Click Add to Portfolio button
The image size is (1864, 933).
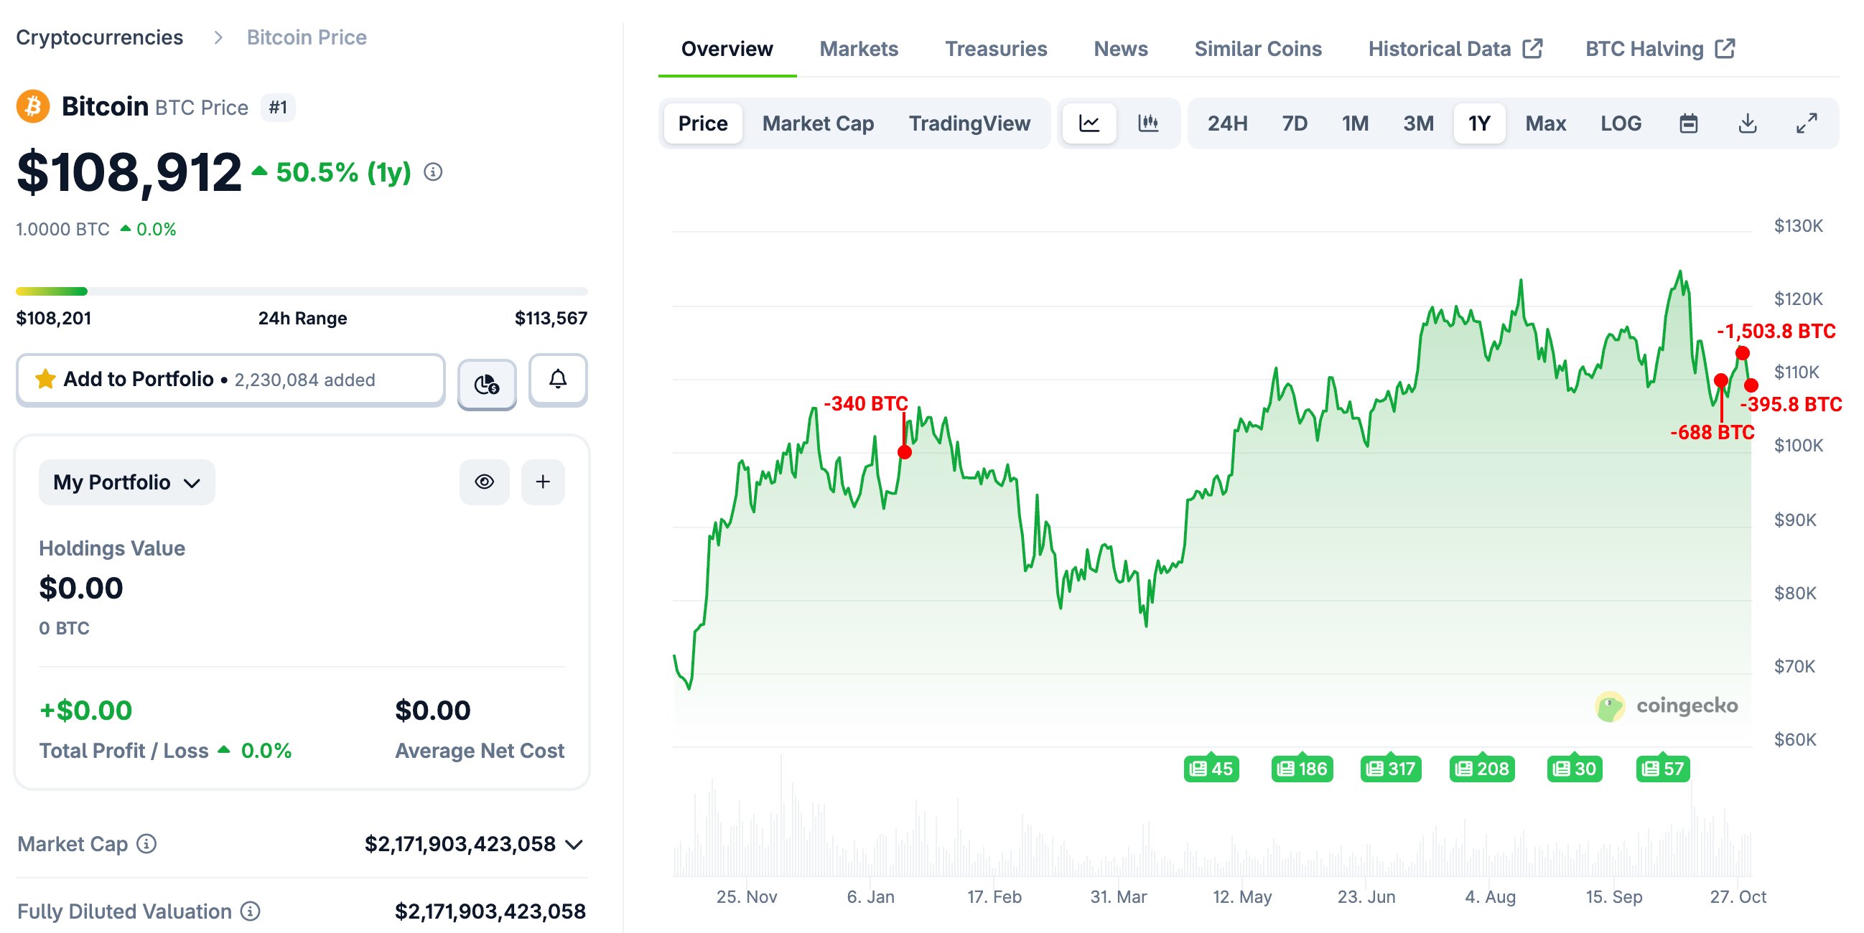pyautogui.click(x=230, y=380)
